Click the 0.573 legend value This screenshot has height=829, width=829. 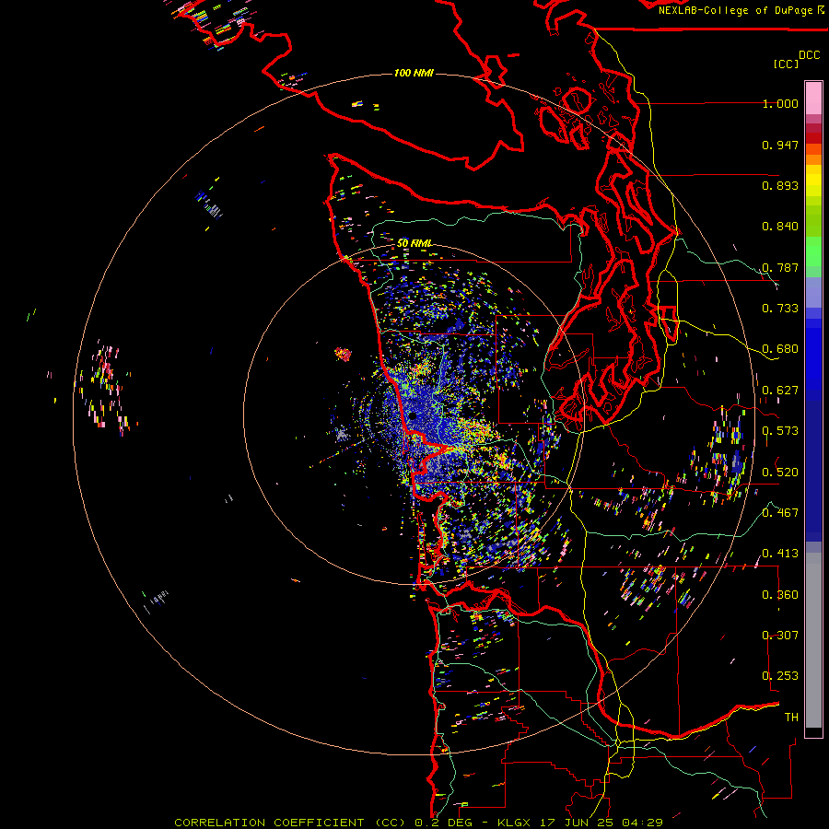click(780, 431)
